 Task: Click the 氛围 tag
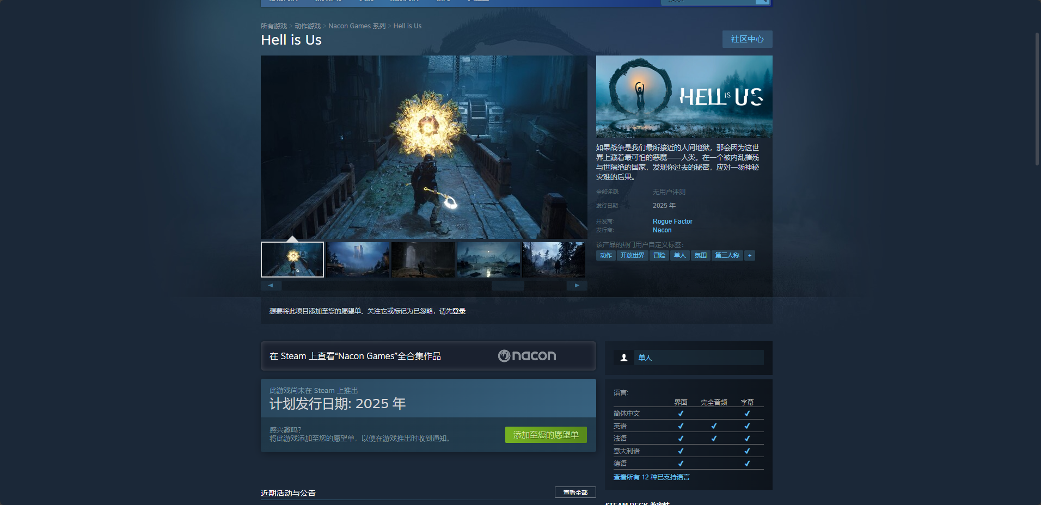coord(701,255)
